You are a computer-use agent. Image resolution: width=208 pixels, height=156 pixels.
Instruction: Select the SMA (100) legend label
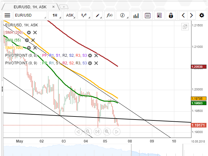click(14, 48)
